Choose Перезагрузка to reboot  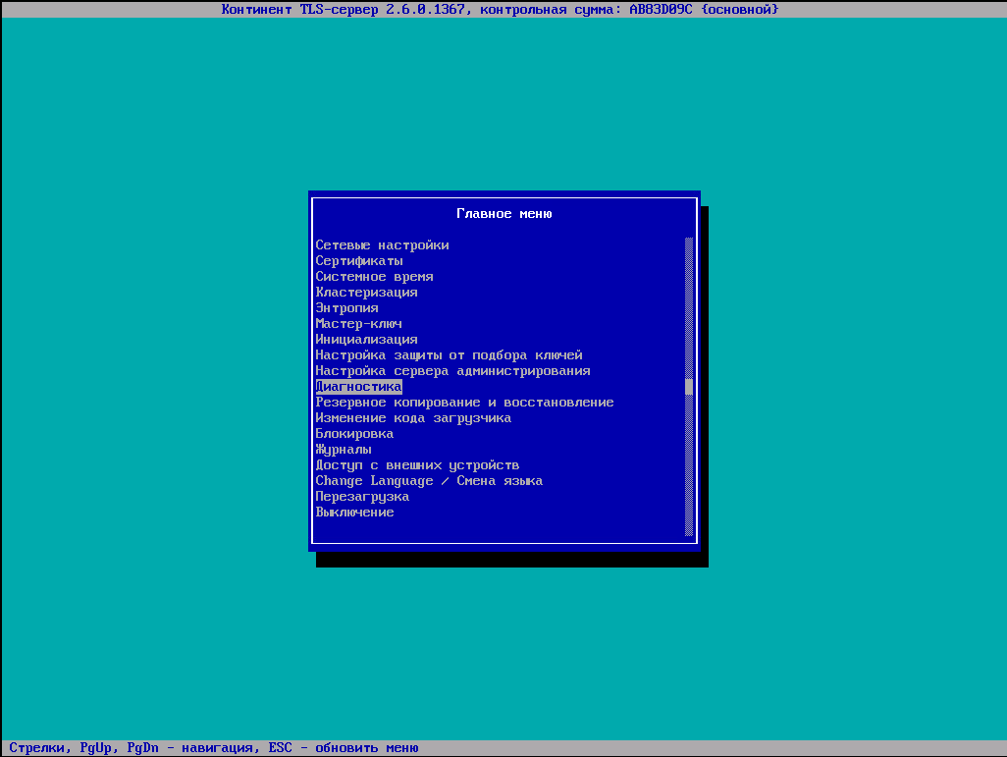(362, 497)
